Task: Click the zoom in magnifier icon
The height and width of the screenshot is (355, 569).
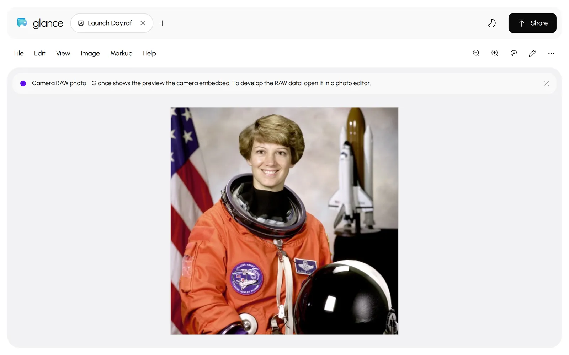Action: [495, 53]
